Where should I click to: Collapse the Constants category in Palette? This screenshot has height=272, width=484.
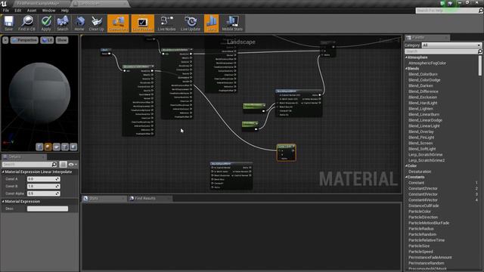(406, 177)
